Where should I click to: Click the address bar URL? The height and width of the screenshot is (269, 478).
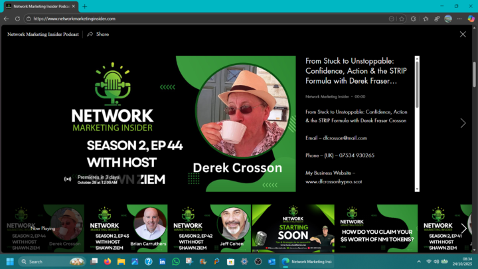tap(74, 19)
